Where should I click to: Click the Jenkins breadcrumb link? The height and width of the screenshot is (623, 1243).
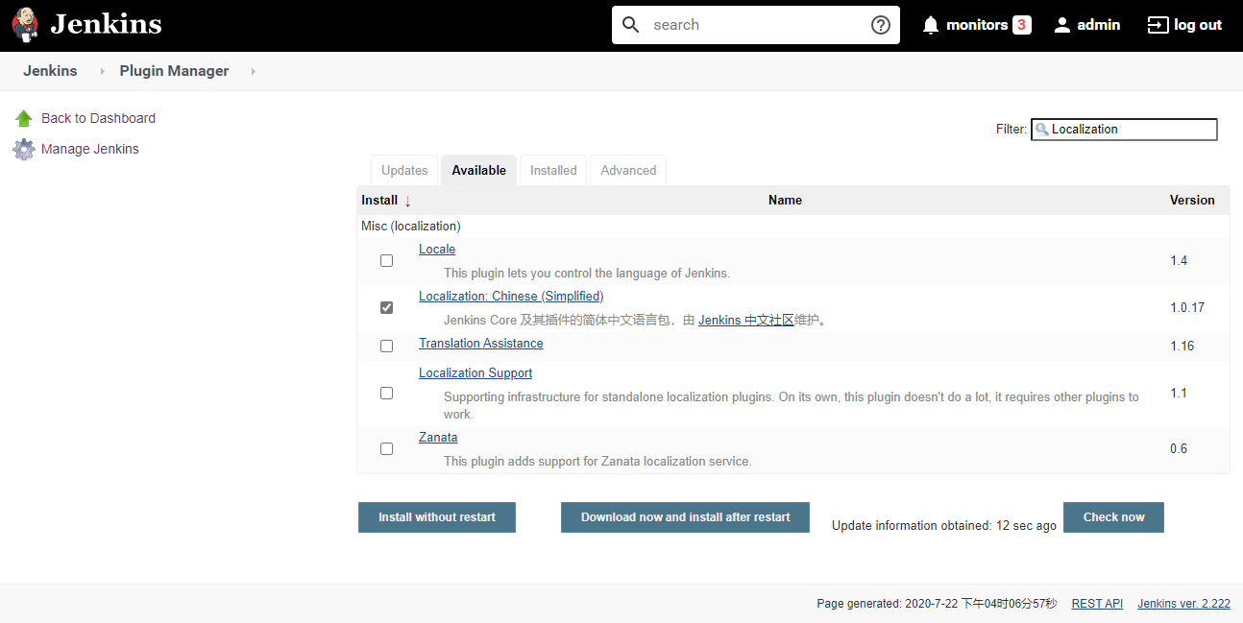click(50, 71)
